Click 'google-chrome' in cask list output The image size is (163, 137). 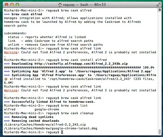point(47,110)
